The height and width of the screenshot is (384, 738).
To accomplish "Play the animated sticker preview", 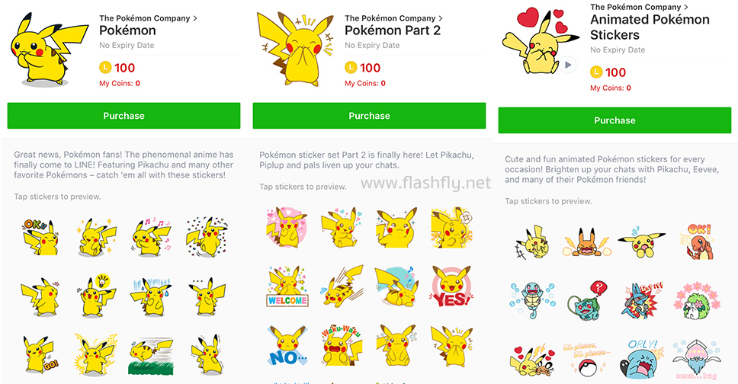I will coord(568,65).
